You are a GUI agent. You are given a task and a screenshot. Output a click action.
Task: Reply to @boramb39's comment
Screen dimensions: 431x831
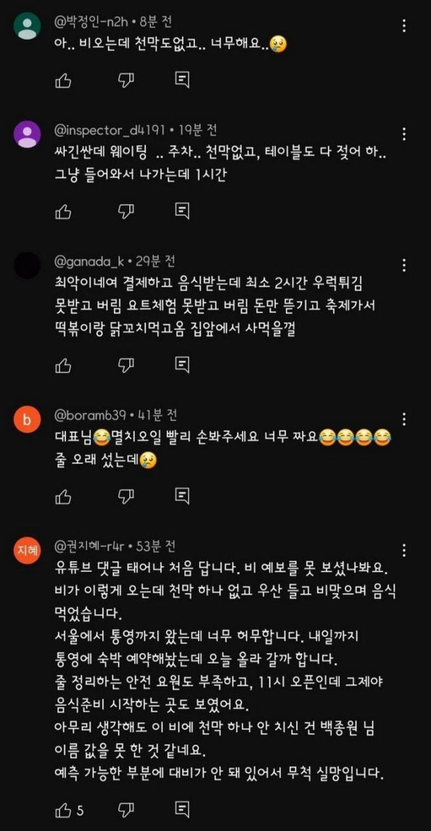[x=182, y=496]
